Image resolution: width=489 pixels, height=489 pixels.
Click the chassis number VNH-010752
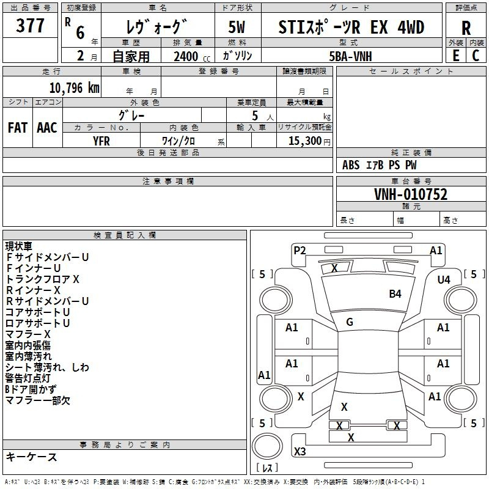pyautogui.click(x=411, y=194)
